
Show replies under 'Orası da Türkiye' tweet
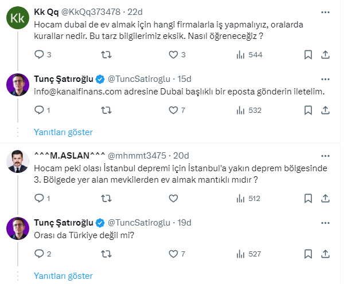[63, 275]
